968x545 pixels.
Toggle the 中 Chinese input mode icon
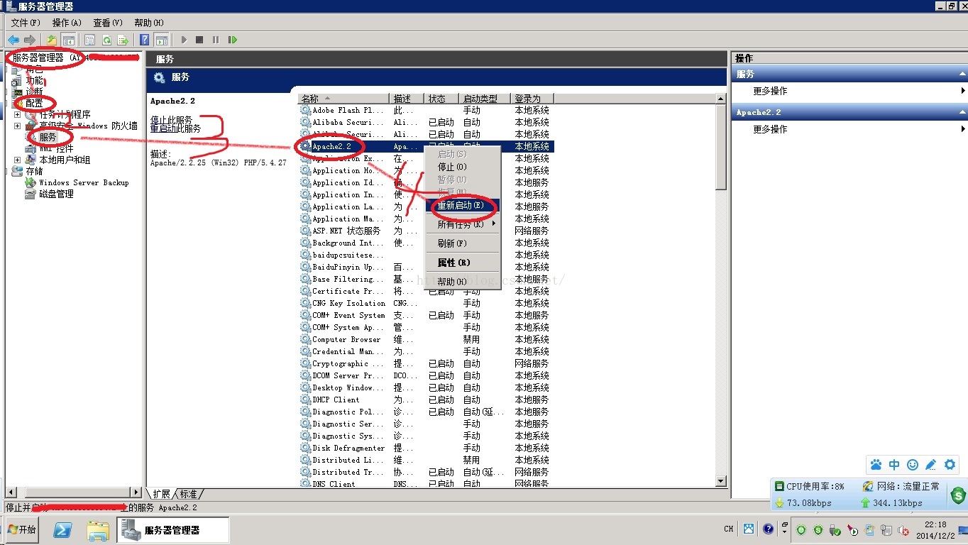pos(894,465)
